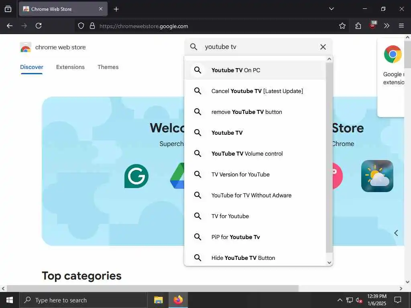
Task: Click the taskbar Type here to search box
Action: 83,300
